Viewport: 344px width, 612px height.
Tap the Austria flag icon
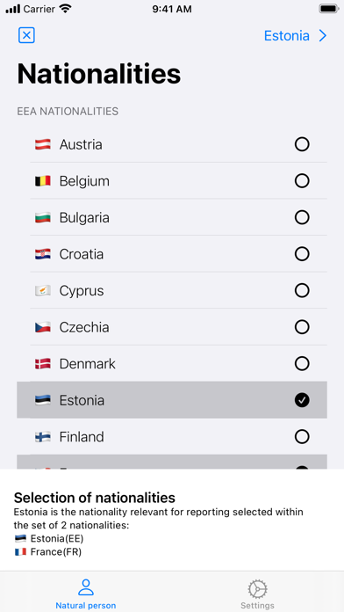[x=42, y=144]
